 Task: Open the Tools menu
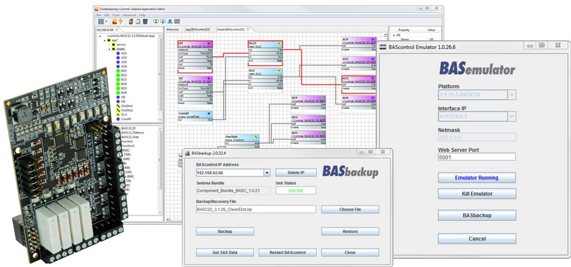[x=116, y=15]
